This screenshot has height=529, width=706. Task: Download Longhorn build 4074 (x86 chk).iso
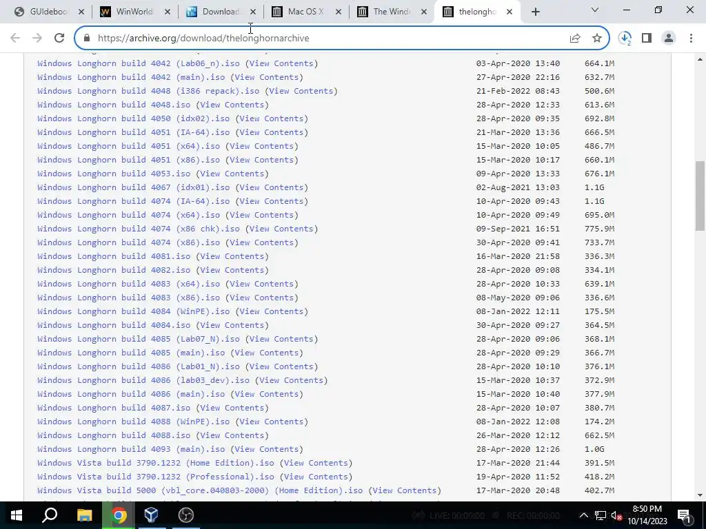tap(138, 229)
